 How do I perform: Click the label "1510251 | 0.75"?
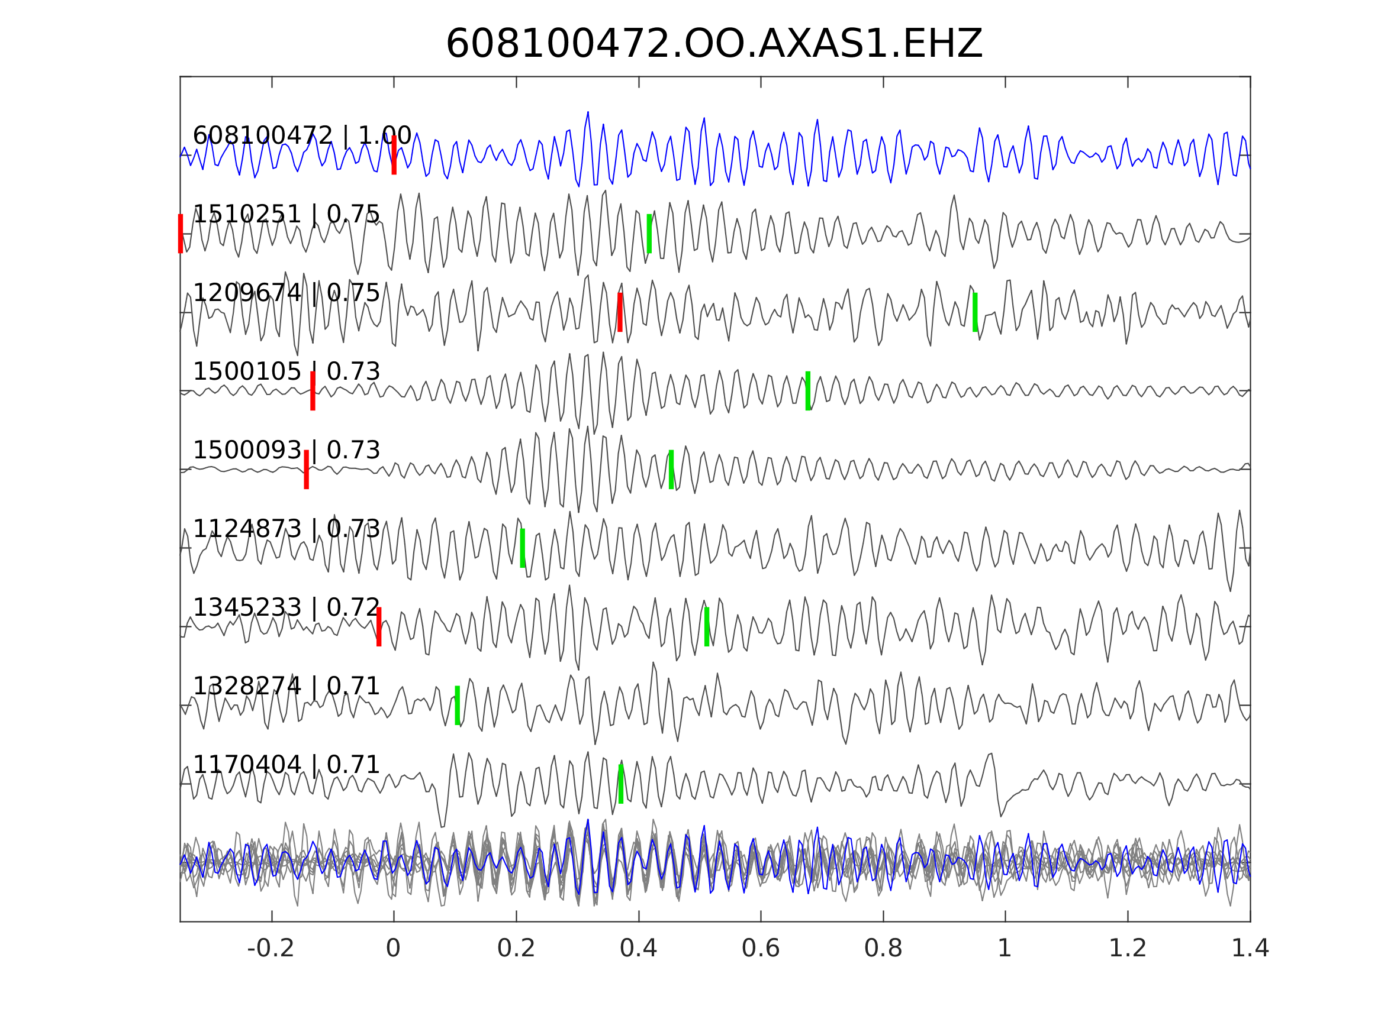(x=286, y=214)
